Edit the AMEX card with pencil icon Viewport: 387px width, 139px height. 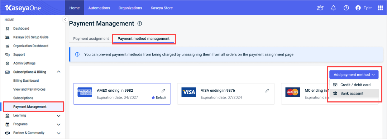pos(163,91)
